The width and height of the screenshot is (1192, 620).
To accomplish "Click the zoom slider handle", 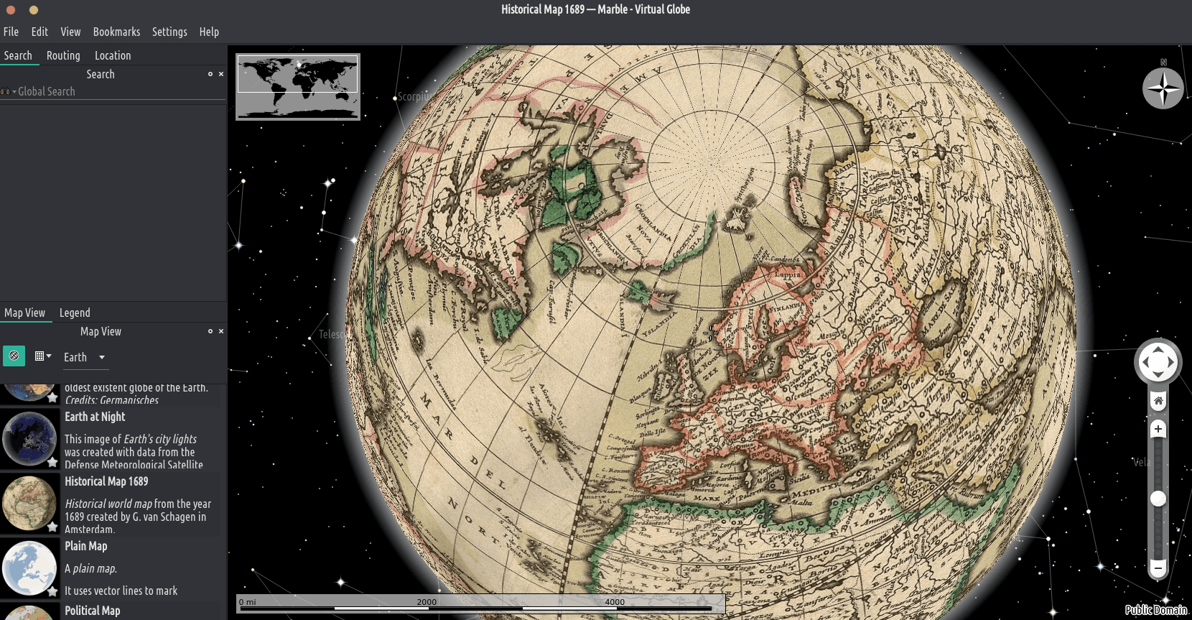I will [x=1158, y=499].
